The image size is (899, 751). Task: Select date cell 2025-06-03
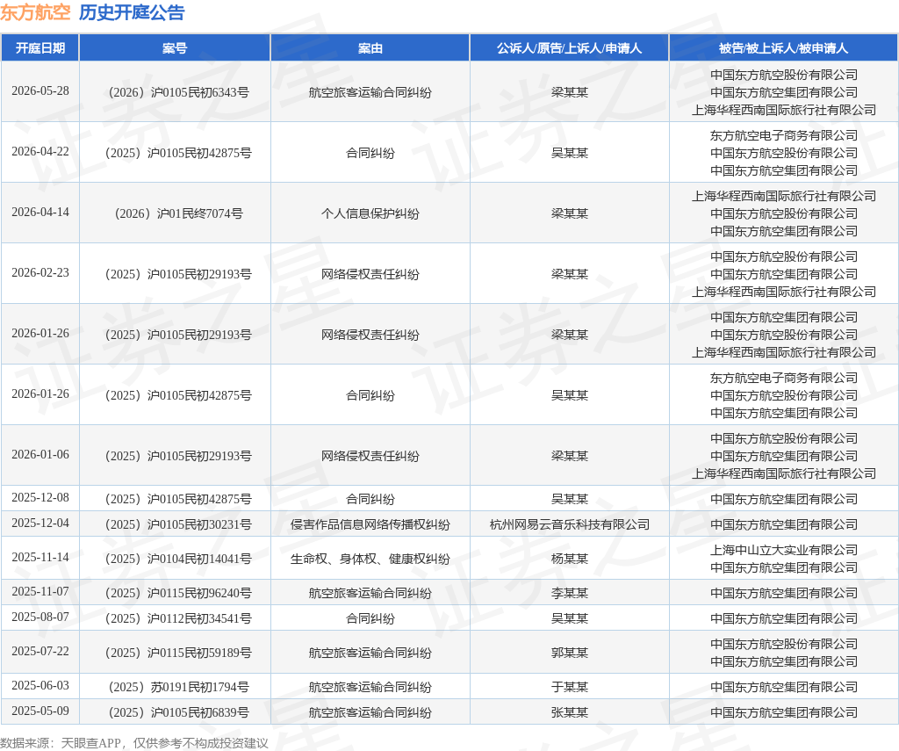coord(40,686)
